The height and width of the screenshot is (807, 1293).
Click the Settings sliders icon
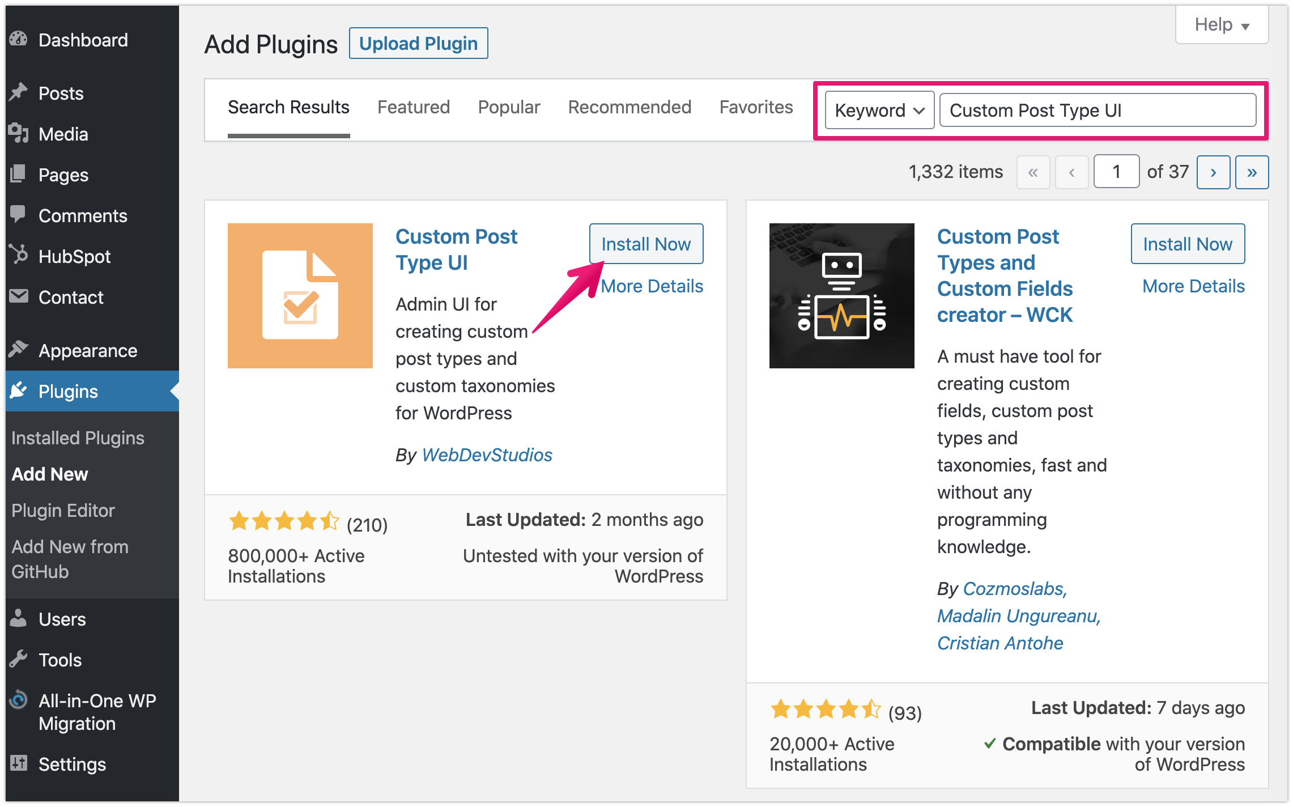click(x=19, y=763)
